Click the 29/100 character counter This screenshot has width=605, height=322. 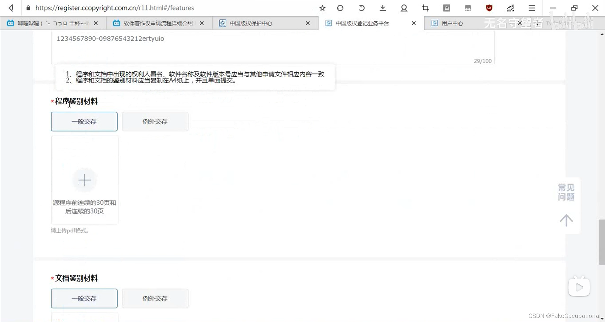point(482,61)
